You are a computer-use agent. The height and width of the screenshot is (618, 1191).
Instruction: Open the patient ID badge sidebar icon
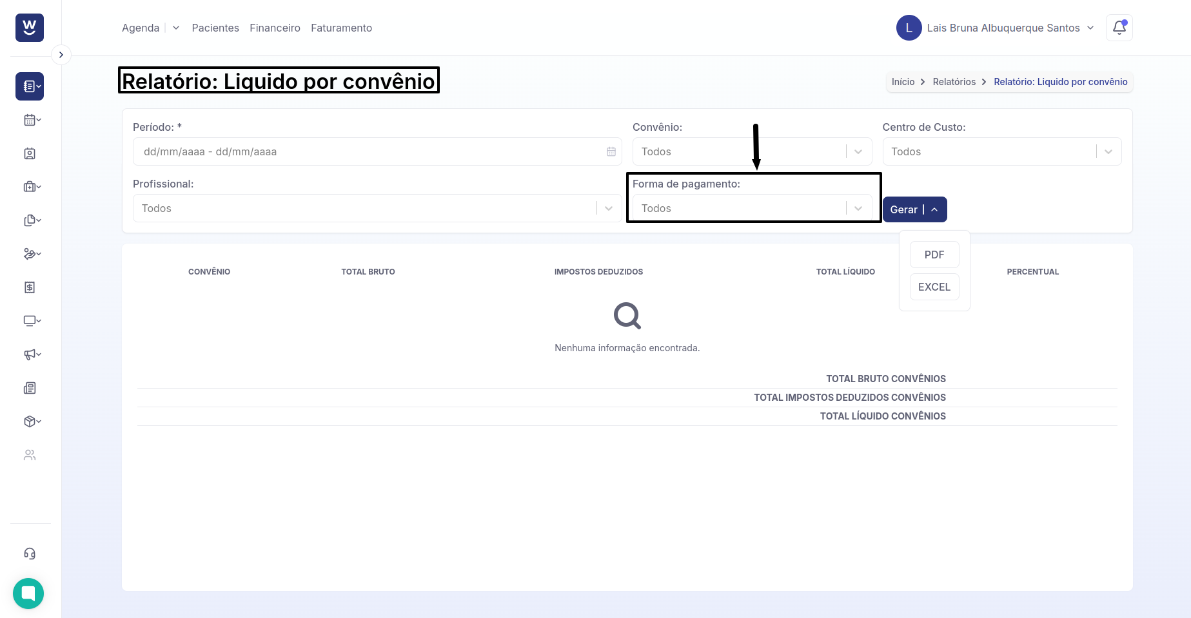(x=30, y=153)
